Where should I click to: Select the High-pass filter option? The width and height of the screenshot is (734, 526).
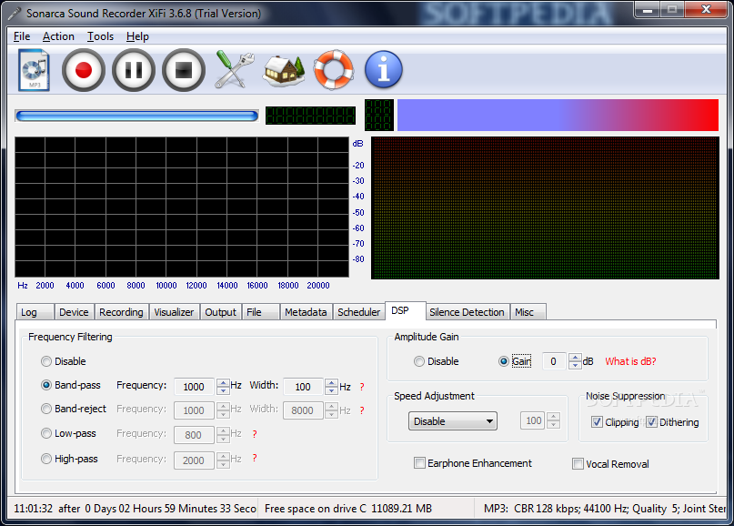[x=69, y=459]
